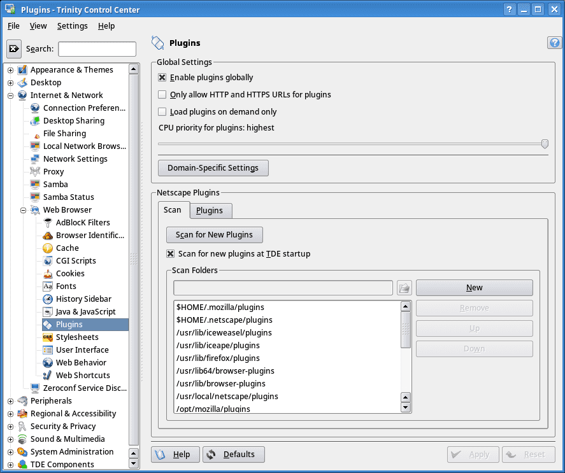Select the TDE Components tree item

point(62,464)
